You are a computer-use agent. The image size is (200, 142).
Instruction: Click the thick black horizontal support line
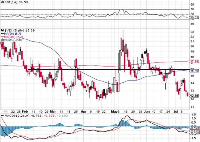(x=94, y=69)
